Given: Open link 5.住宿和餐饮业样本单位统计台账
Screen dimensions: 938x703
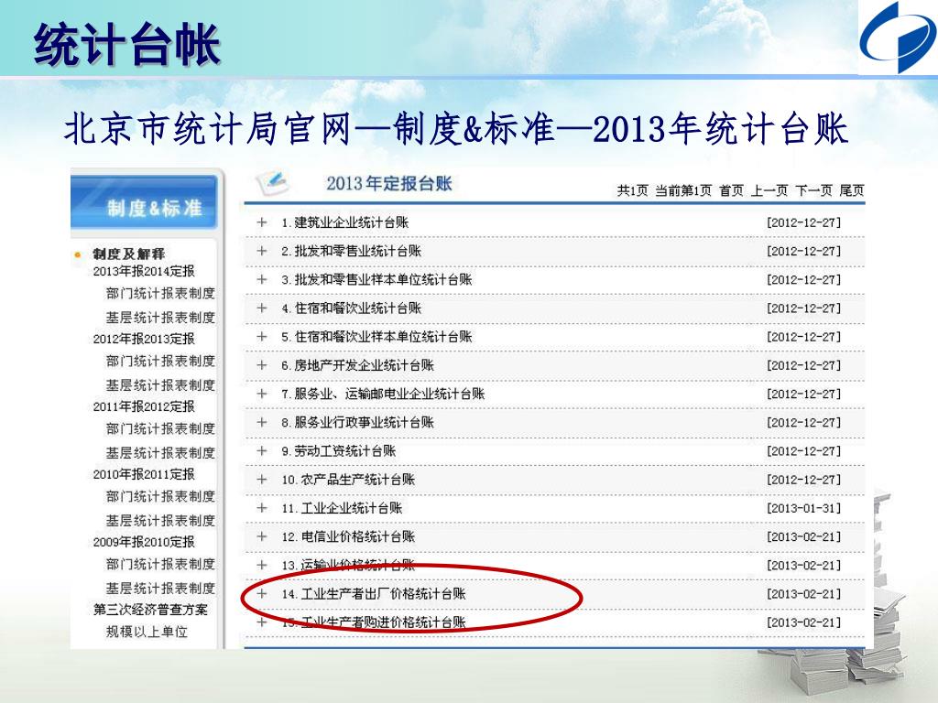Looking at the screenshot, I should click(376, 337).
